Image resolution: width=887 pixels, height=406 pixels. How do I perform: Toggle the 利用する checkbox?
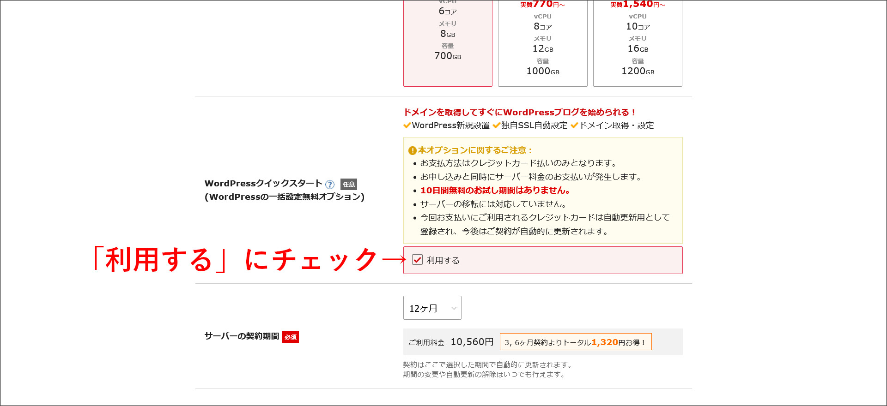[x=417, y=260]
